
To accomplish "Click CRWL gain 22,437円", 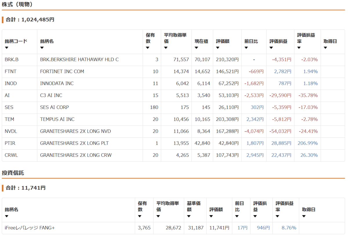I will click(281, 155).
